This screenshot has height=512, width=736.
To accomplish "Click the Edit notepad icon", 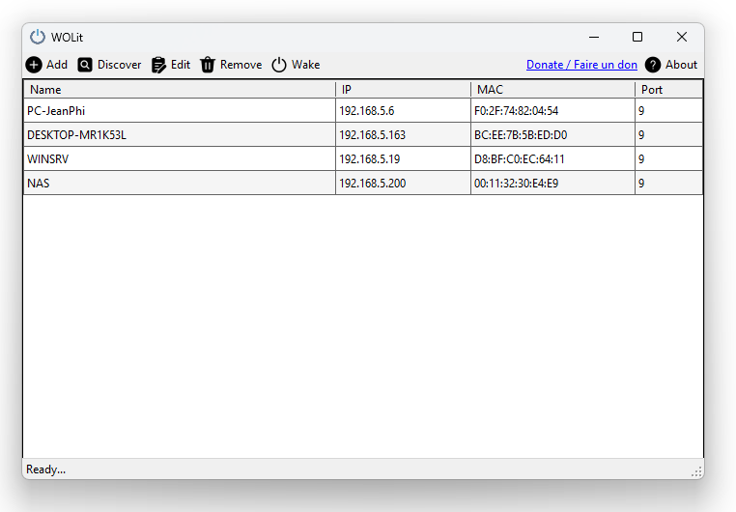I will [x=159, y=65].
